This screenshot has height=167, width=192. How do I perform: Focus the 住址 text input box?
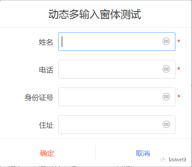117,125
